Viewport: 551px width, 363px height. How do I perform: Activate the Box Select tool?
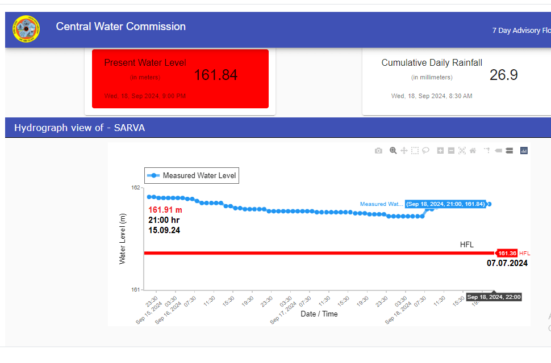[415, 151]
